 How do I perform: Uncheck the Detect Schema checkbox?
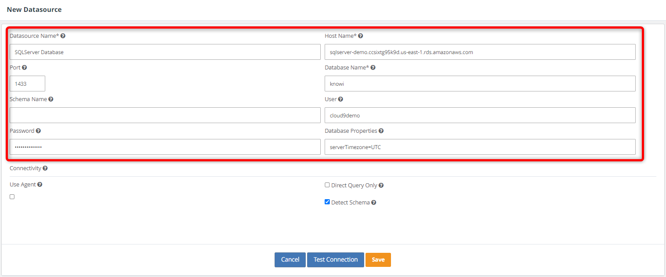click(327, 202)
